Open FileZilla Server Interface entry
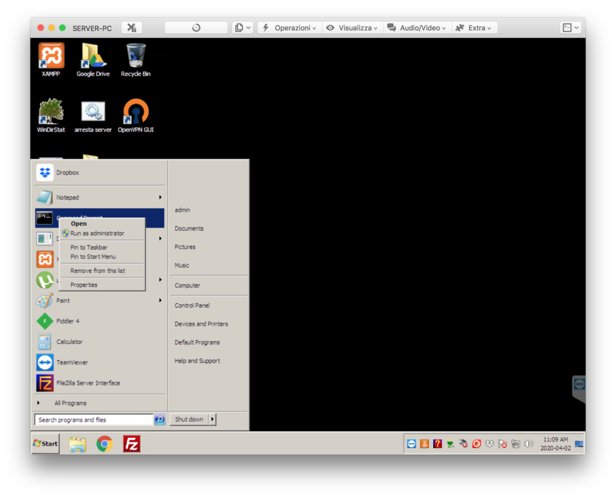 100,383
